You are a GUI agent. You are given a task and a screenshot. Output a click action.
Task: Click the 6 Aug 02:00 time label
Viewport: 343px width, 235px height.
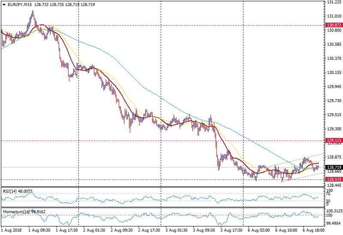pyautogui.click(x=259, y=230)
